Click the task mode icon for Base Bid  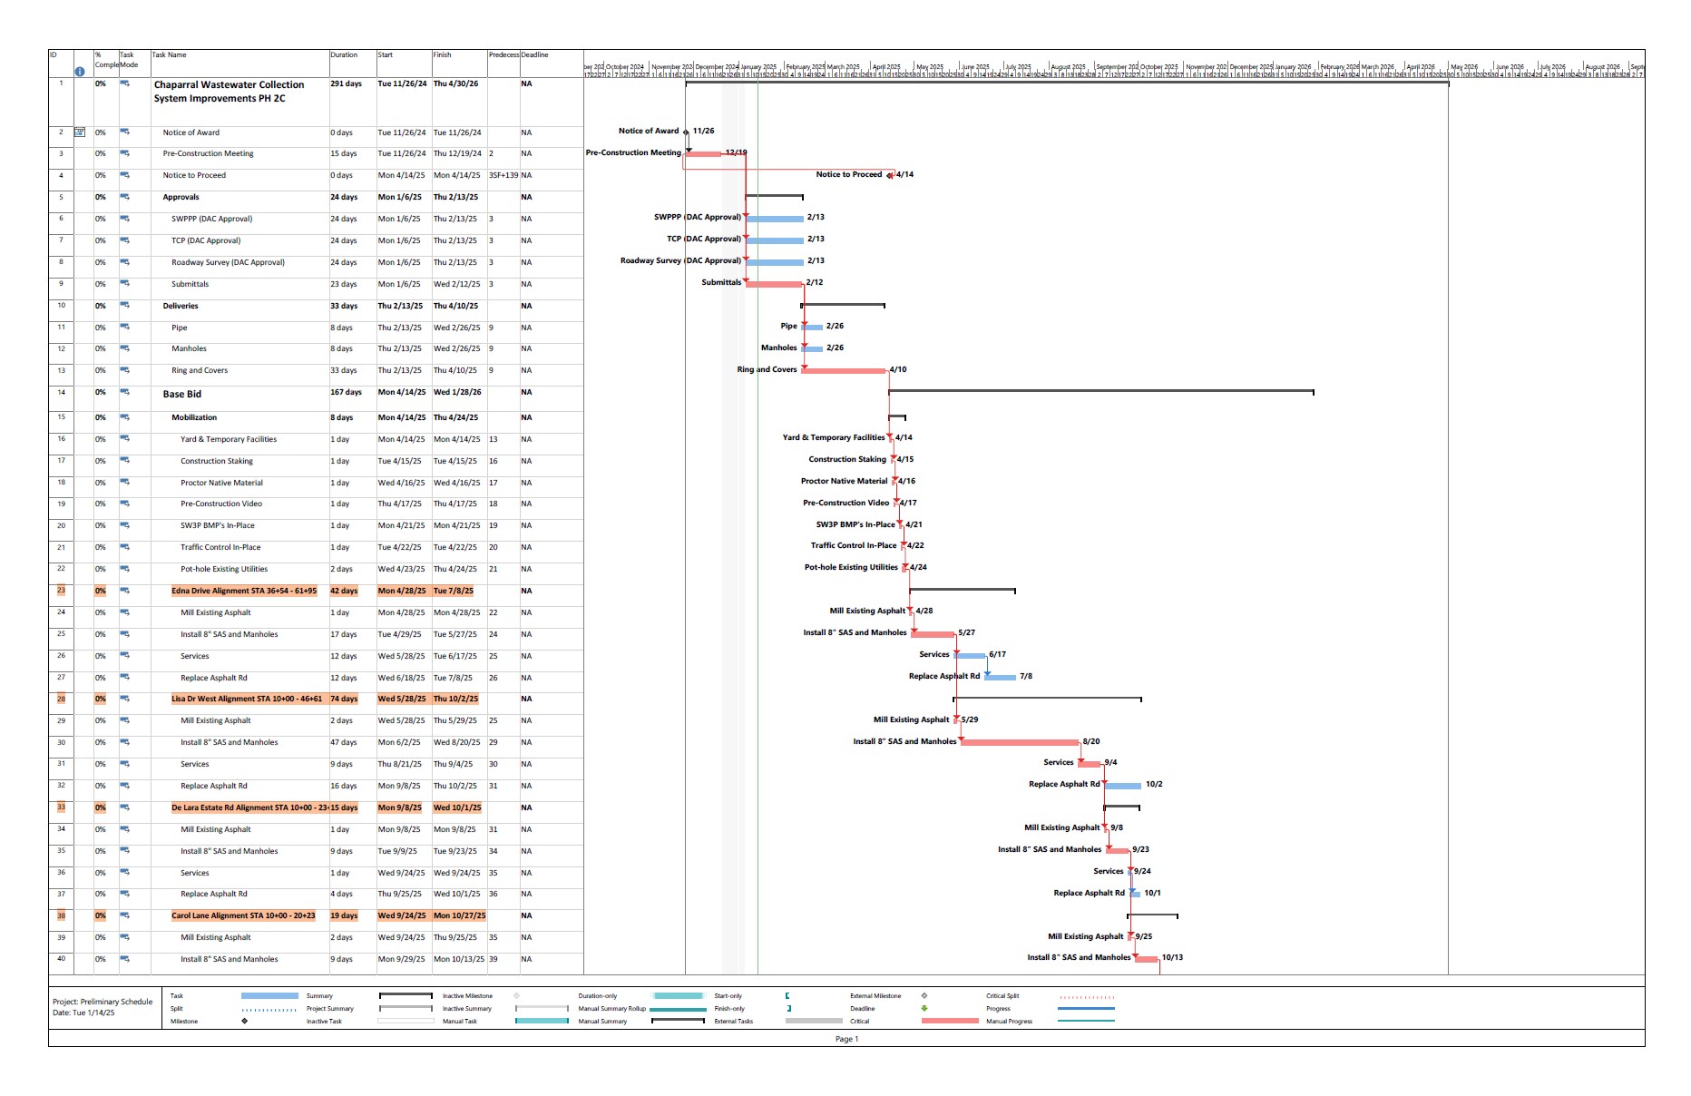click(125, 393)
